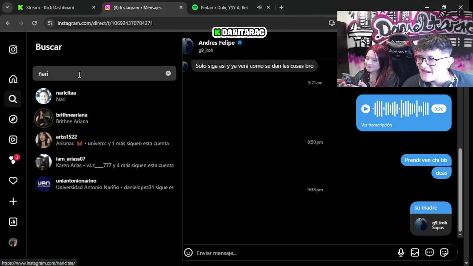Open the naricitaa search result

[x=104, y=96]
